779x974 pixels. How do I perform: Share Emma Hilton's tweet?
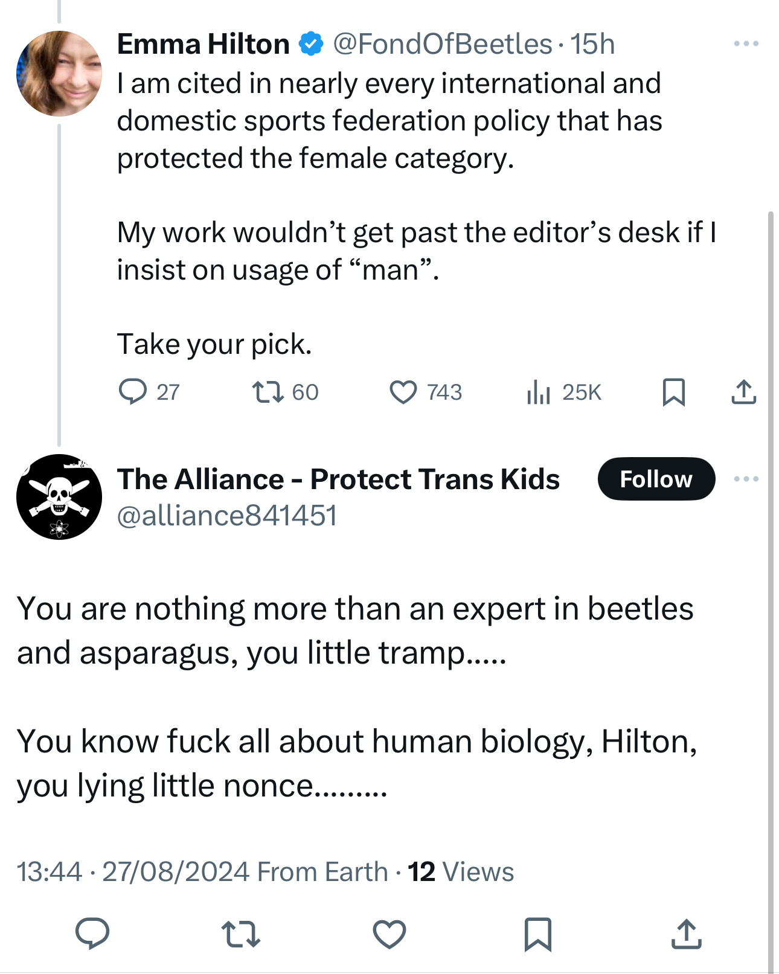point(743,392)
